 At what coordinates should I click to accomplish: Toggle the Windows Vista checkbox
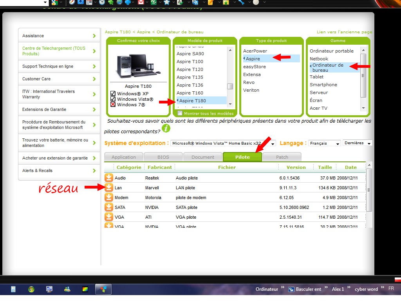click(x=113, y=99)
